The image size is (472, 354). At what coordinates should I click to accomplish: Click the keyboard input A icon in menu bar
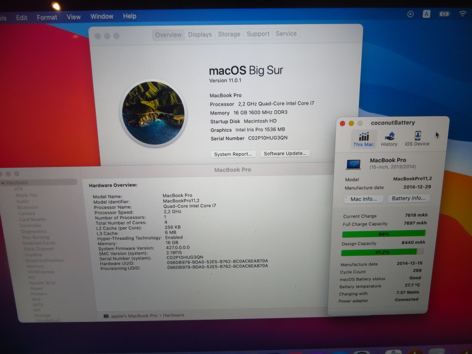coord(426,14)
